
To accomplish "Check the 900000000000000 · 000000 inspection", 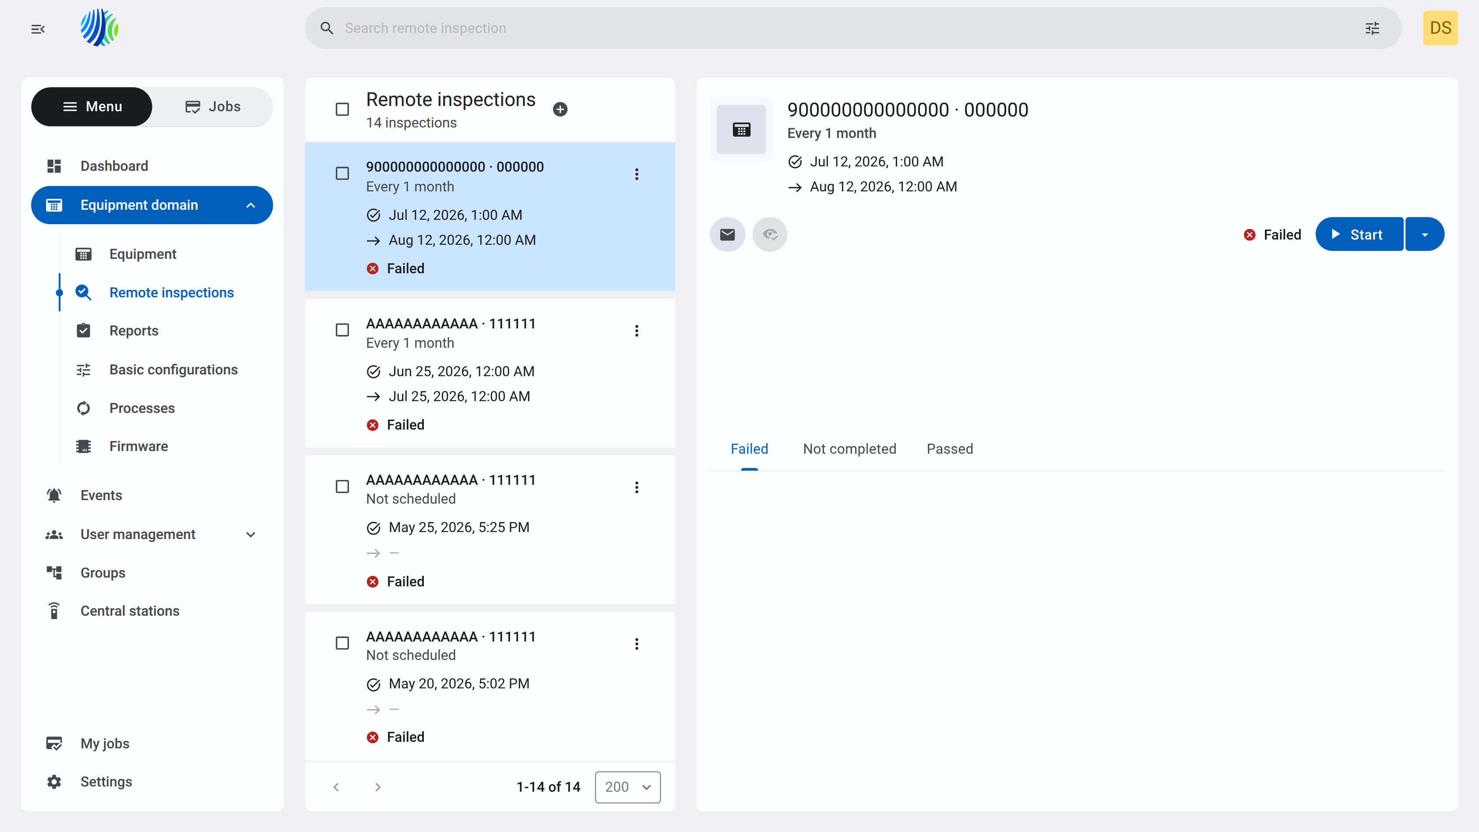I will [x=342, y=173].
